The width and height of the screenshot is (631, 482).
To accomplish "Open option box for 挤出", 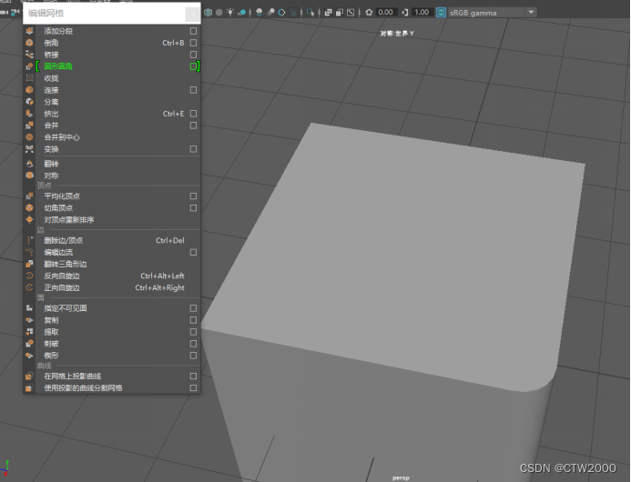I will [x=193, y=114].
